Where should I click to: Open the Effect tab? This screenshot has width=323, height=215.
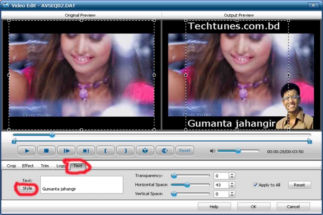coord(28,166)
